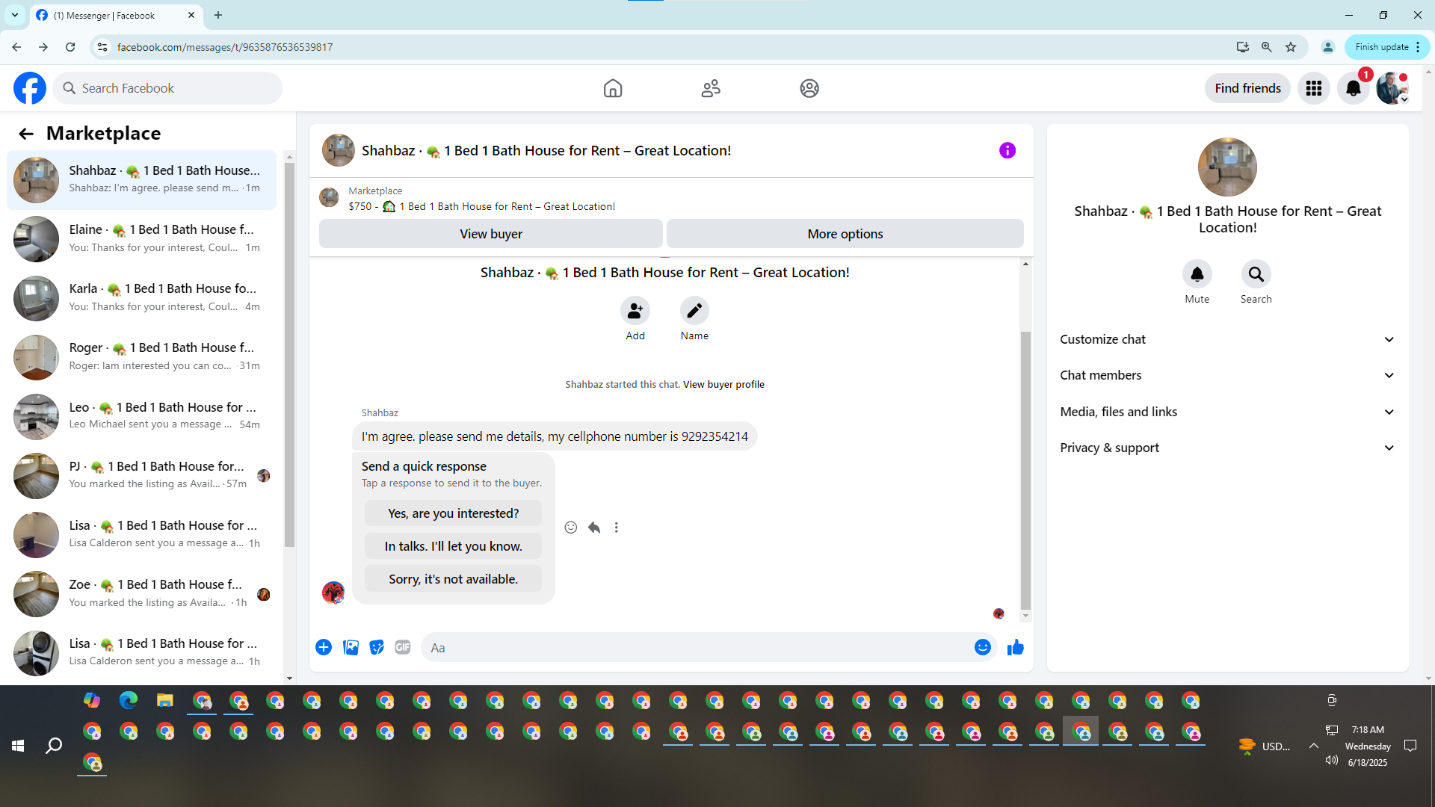Choose a GIF in composer
The width and height of the screenshot is (1435, 807).
point(403,647)
